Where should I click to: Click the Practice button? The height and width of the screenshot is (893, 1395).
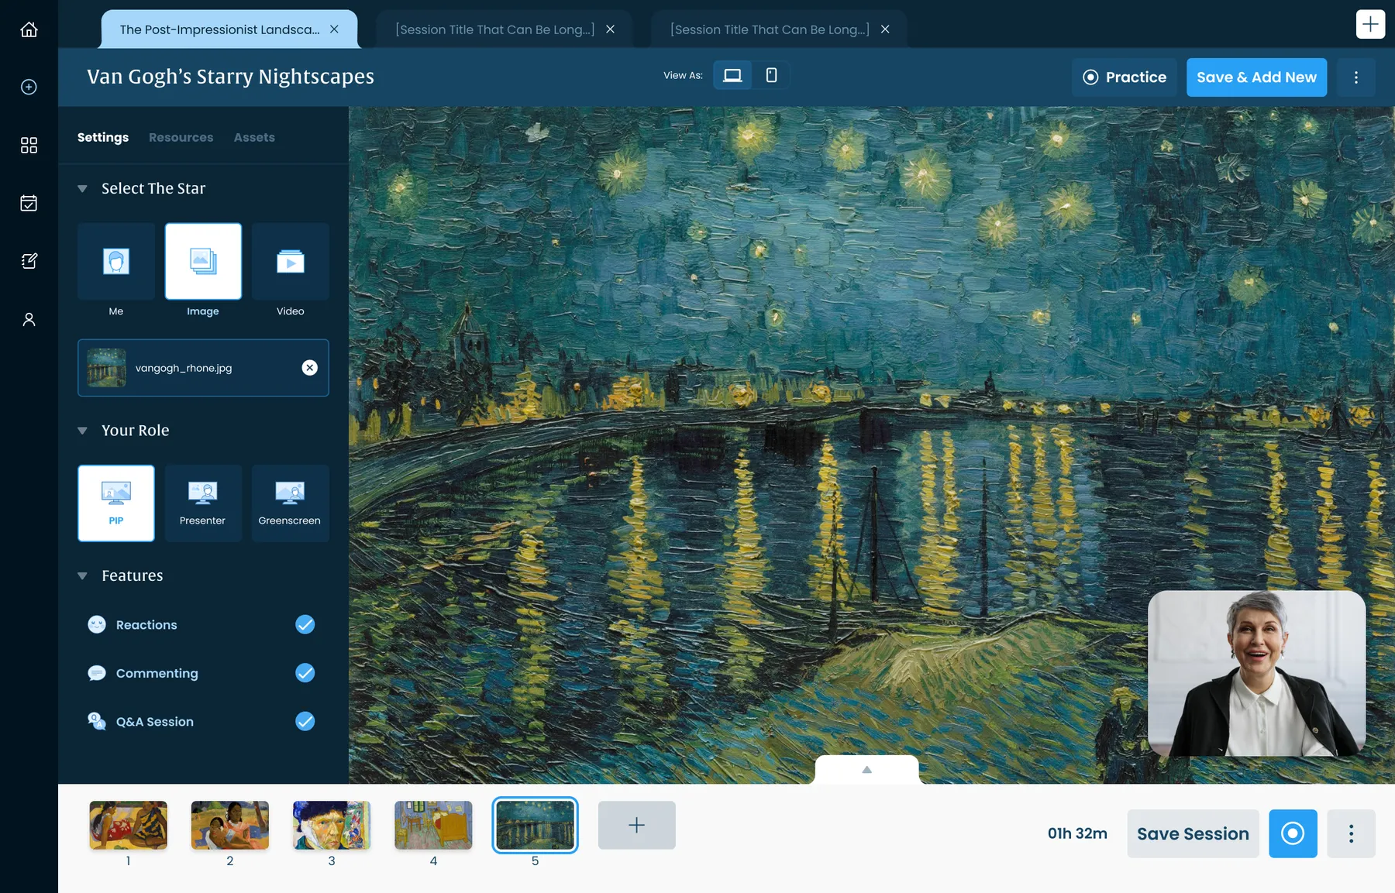pos(1124,77)
